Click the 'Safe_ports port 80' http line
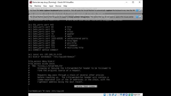The height and width of the screenshot is (96, 171). [x=50, y=27]
